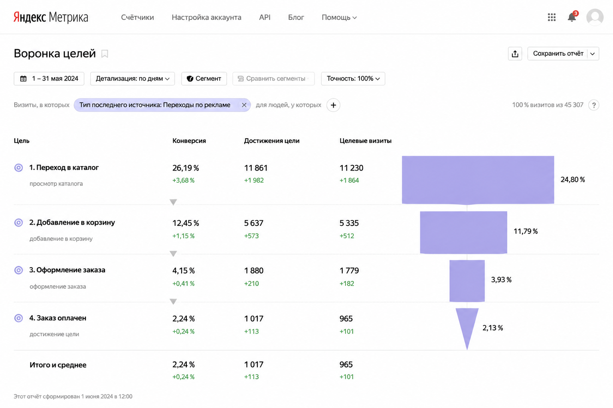Expand Точность: 100% dropdown
613x408 pixels.
[x=353, y=78]
